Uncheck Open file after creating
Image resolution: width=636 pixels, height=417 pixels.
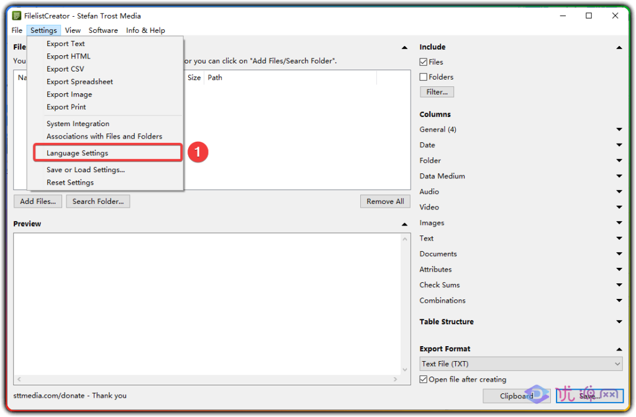[424, 380]
